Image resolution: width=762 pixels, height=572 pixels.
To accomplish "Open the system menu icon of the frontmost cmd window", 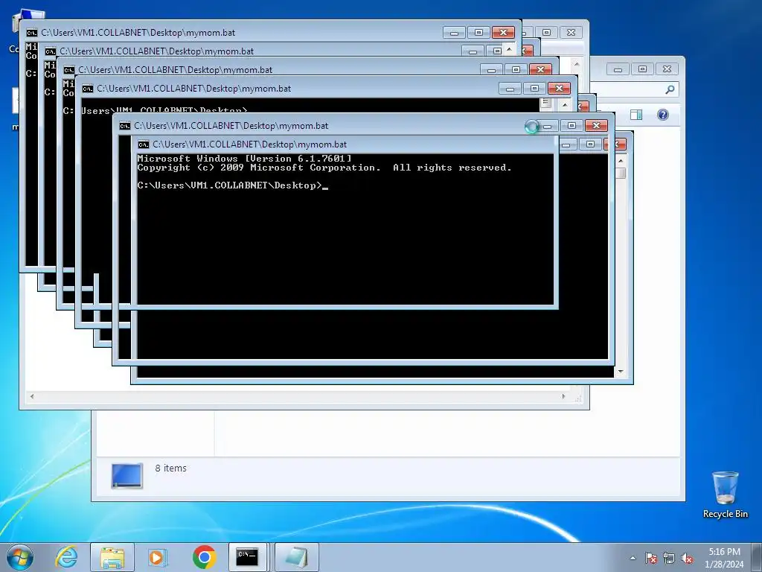I will pyautogui.click(x=144, y=144).
